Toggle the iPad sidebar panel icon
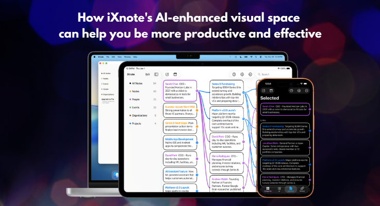380x206 pixels. (156, 74)
